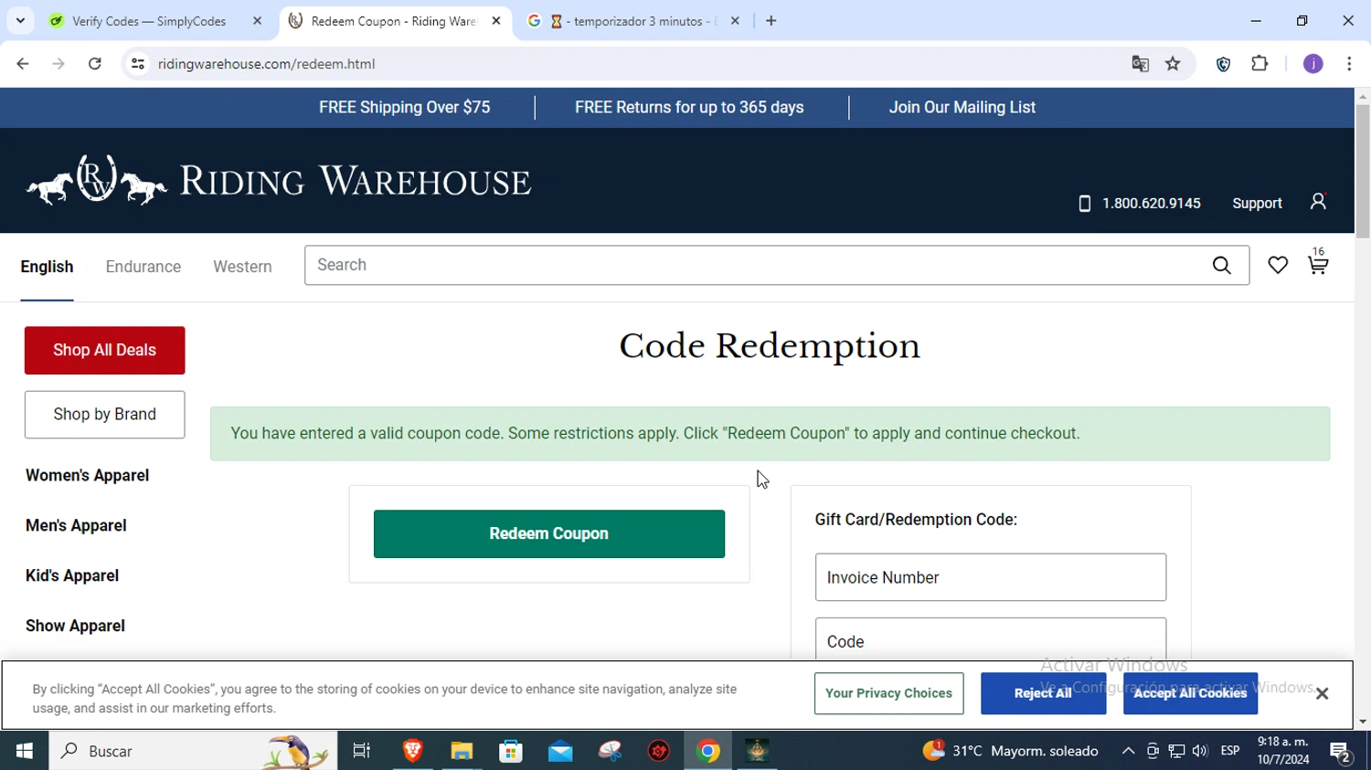Screen dimensions: 1371x770
Task: Go back to previous page
Action: [23, 64]
